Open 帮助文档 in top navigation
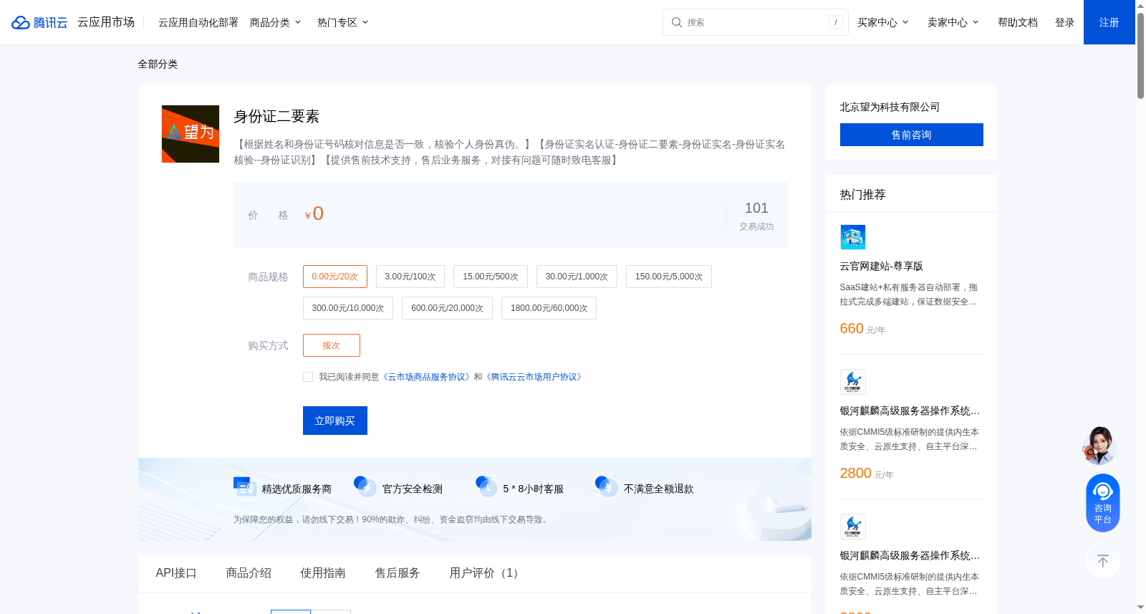The height and width of the screenshot is (614, 1146). [1018, 22]
